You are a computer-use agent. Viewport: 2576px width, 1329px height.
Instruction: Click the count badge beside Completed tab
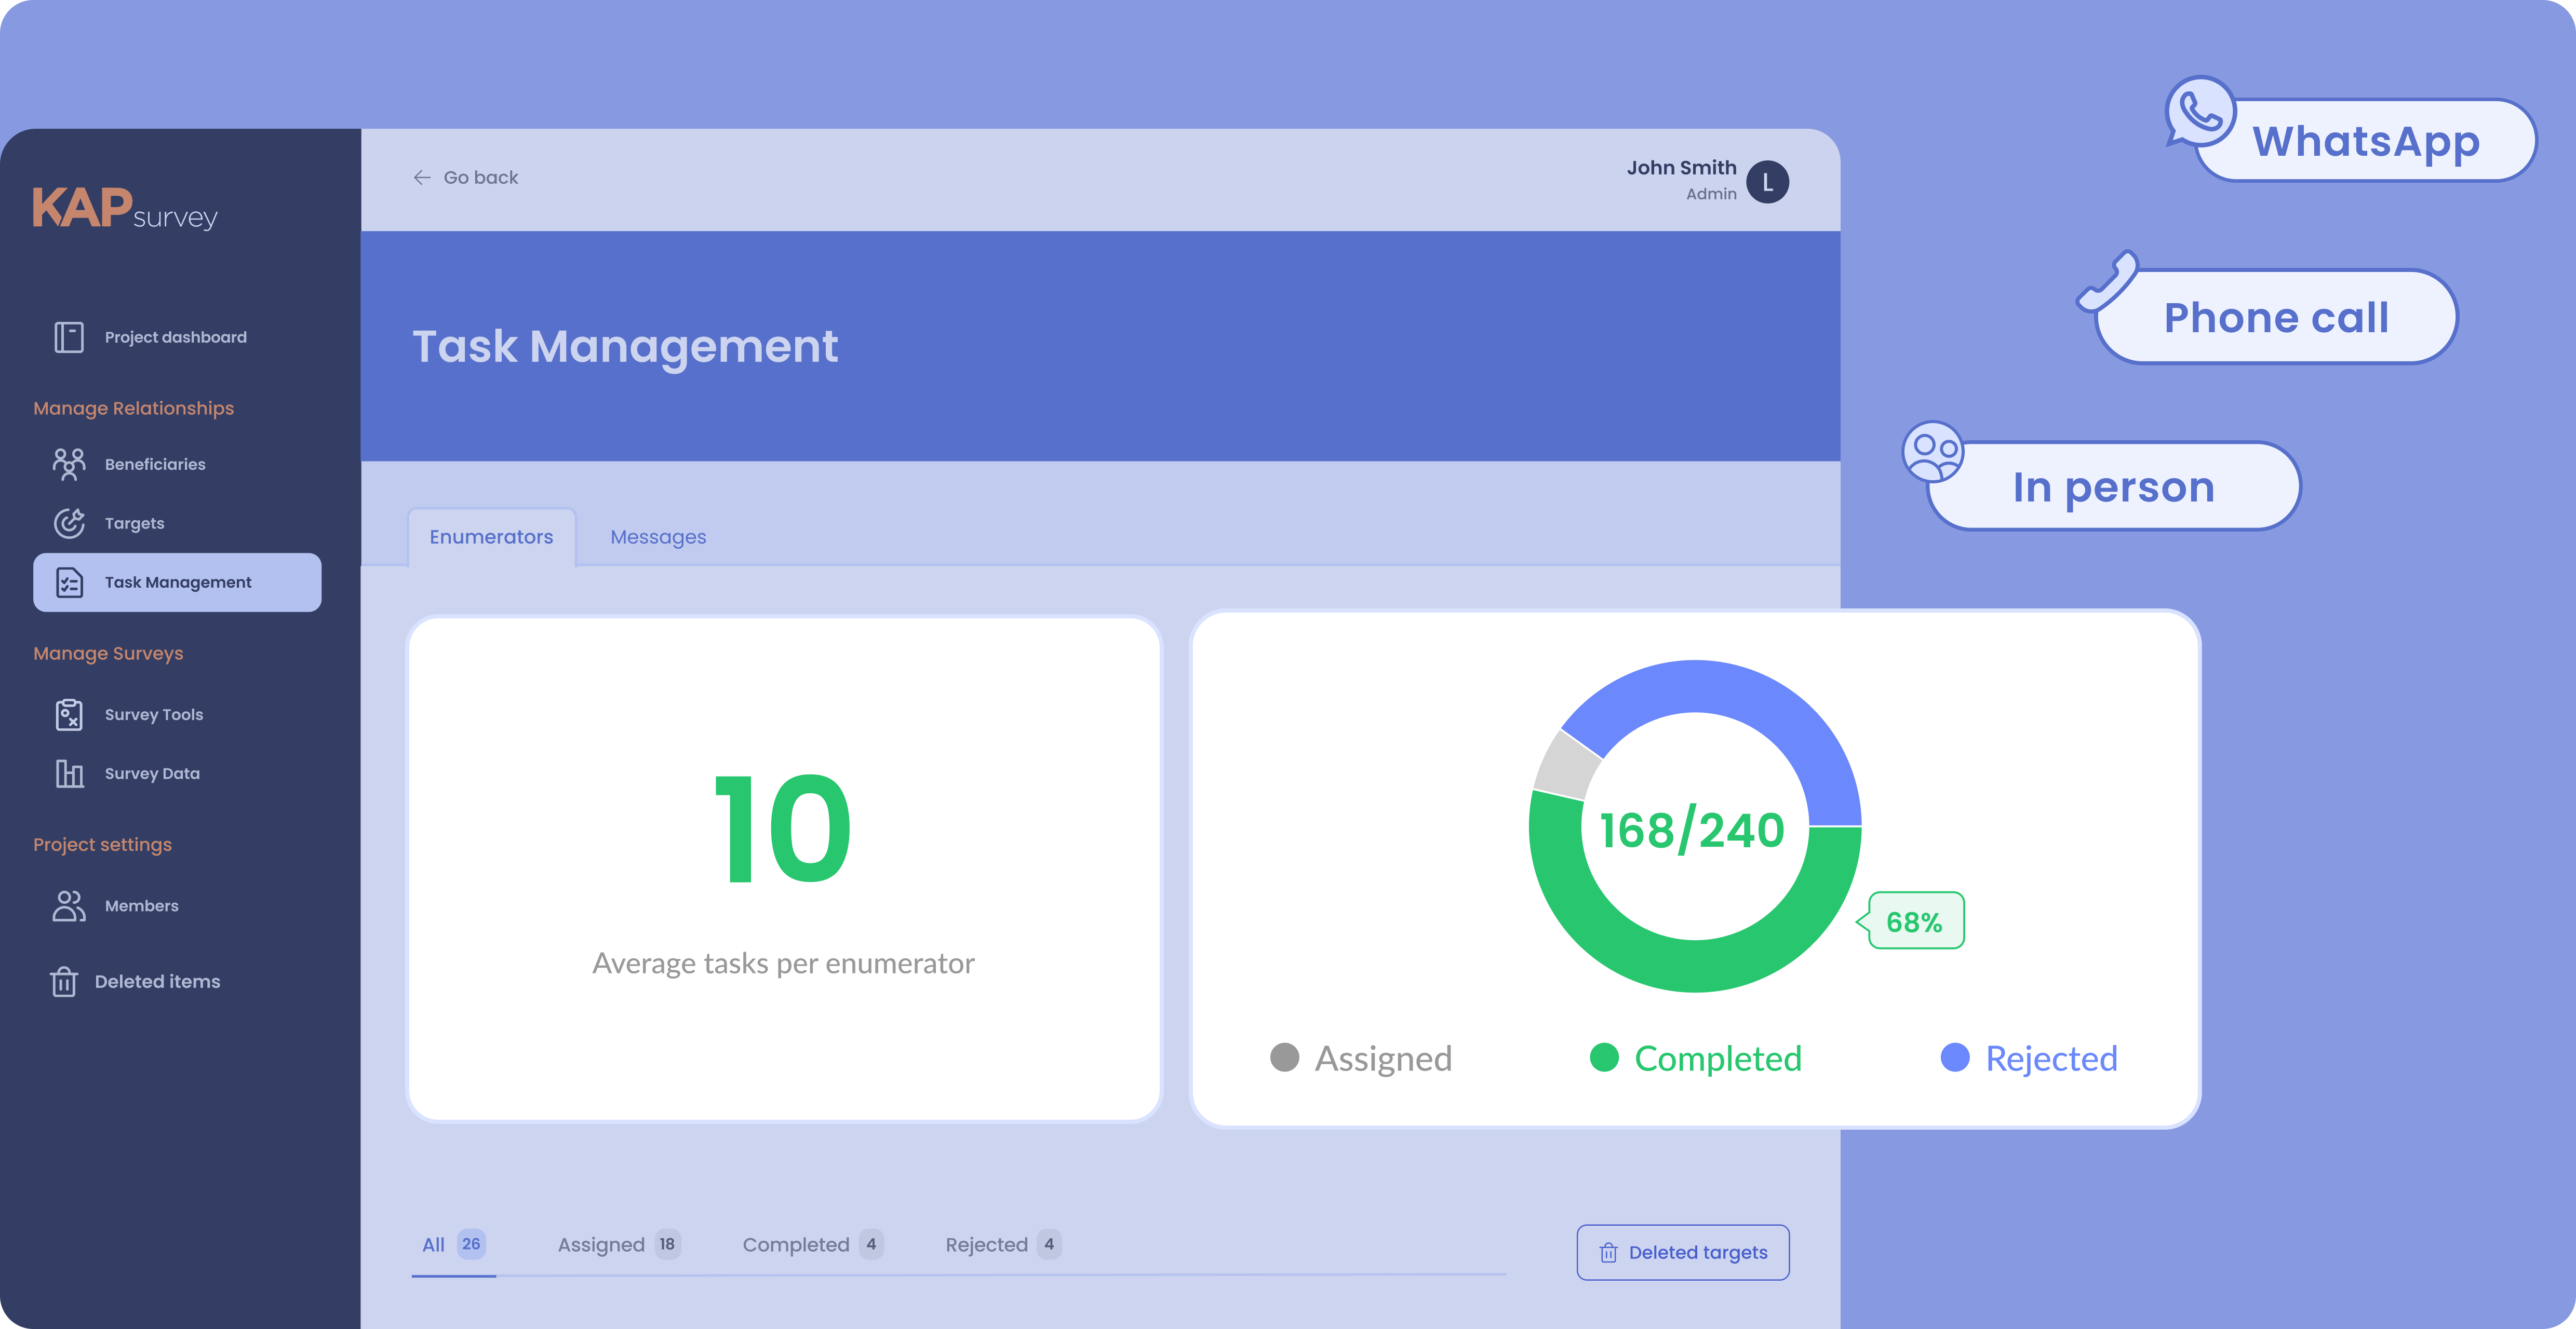click(871, 1244)
